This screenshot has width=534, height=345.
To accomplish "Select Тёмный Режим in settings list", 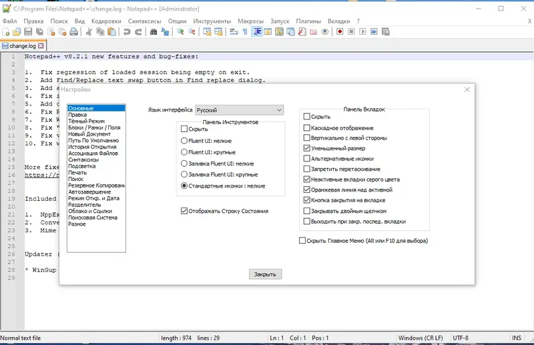I will coord(86,121).
